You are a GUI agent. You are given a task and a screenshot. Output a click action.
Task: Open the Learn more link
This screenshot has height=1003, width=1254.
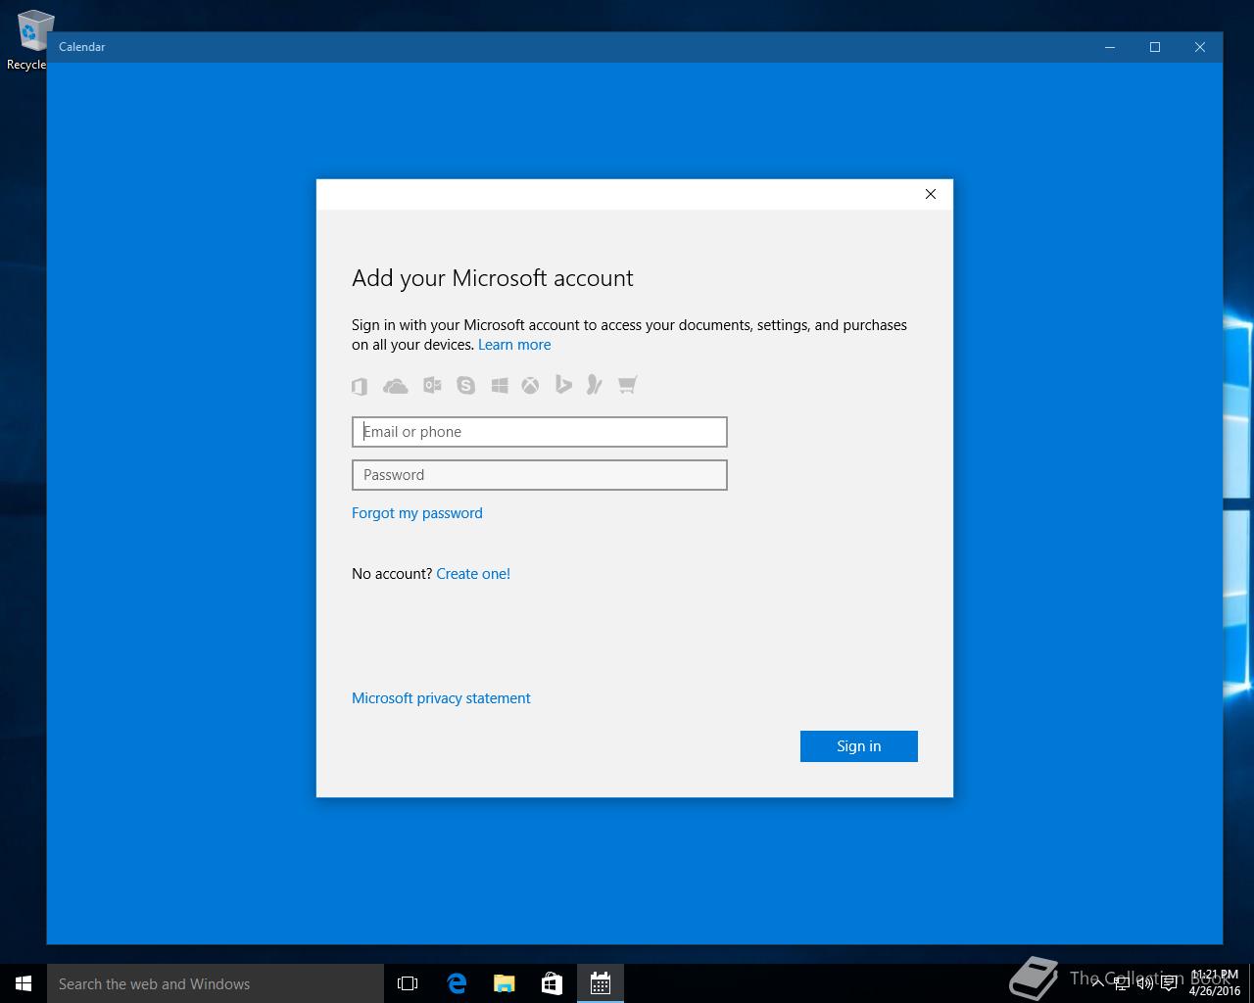(x=514, y=345)
